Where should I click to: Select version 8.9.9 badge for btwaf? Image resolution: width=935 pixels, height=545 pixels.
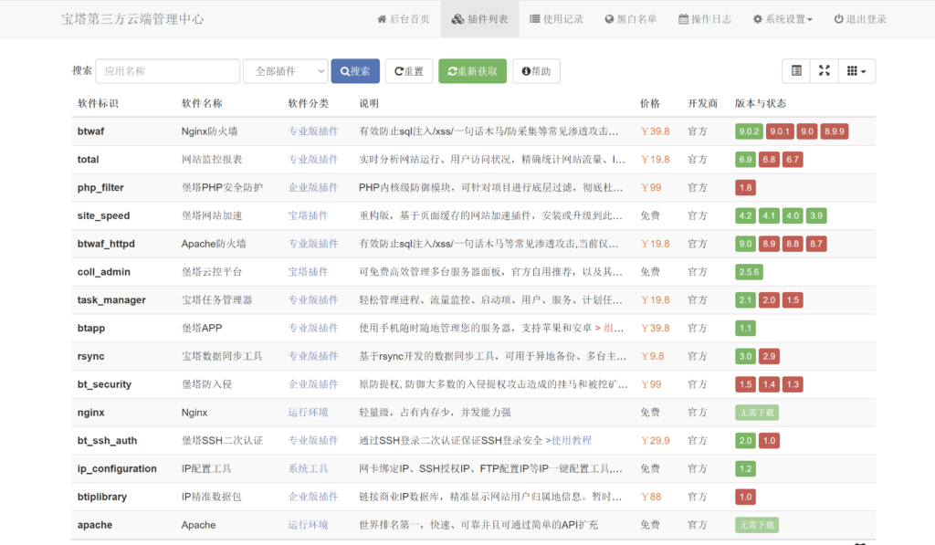click(835, 131)
